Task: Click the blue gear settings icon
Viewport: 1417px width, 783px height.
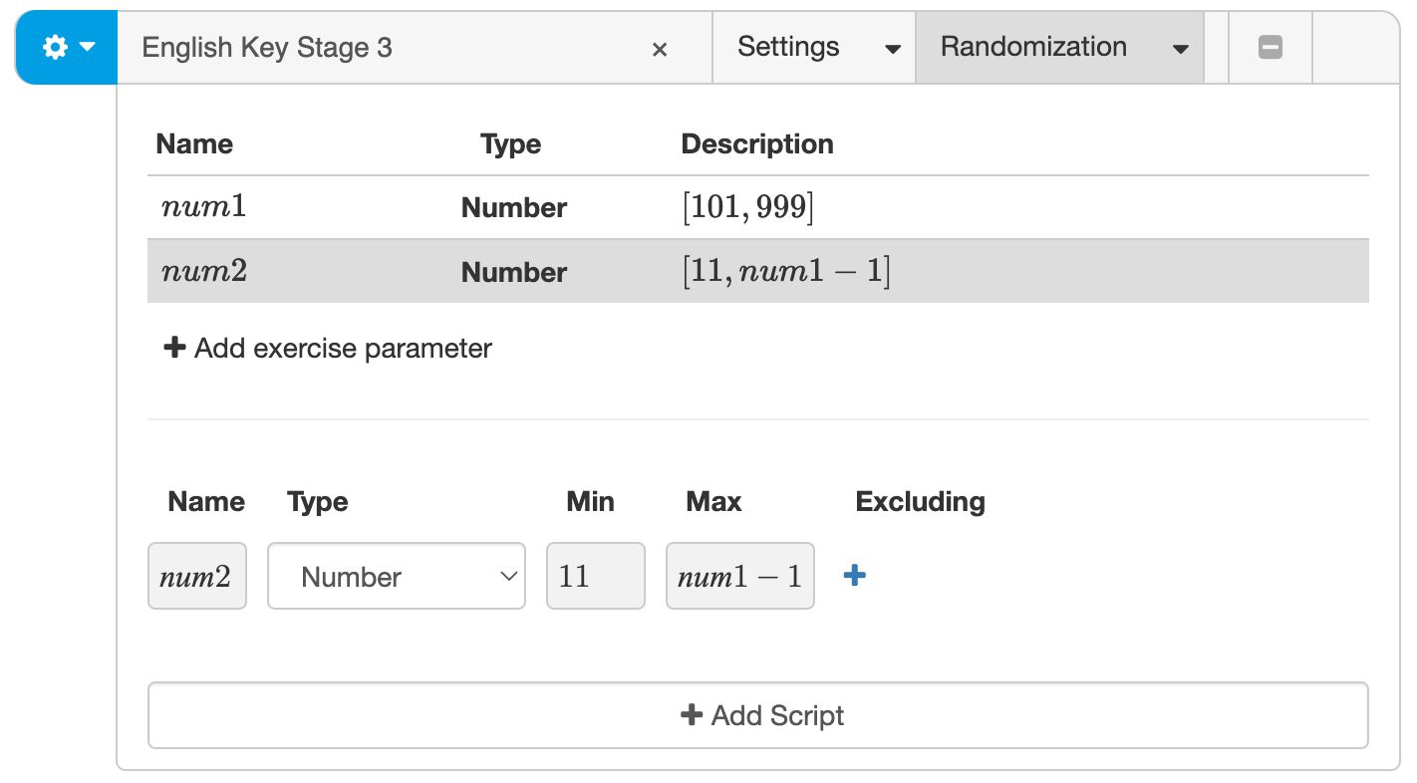Action: point(55,46)
